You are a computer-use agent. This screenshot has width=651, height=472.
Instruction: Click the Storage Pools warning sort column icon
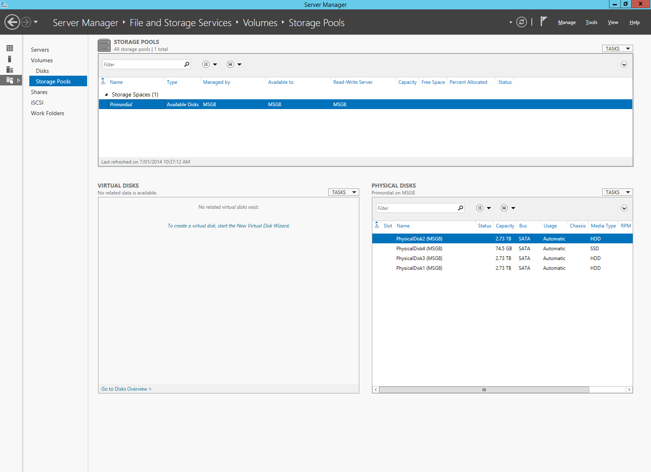point(103,81)
